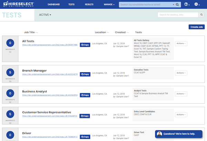This screenshot has height=141, width=207.
Task: Open the Manage dropdown menu
Action: pyautogui.click(x=109, y=4)
